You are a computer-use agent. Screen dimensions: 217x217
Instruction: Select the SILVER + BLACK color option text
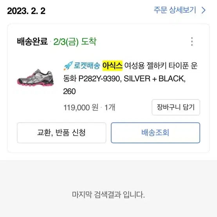[x=155, y=79]
